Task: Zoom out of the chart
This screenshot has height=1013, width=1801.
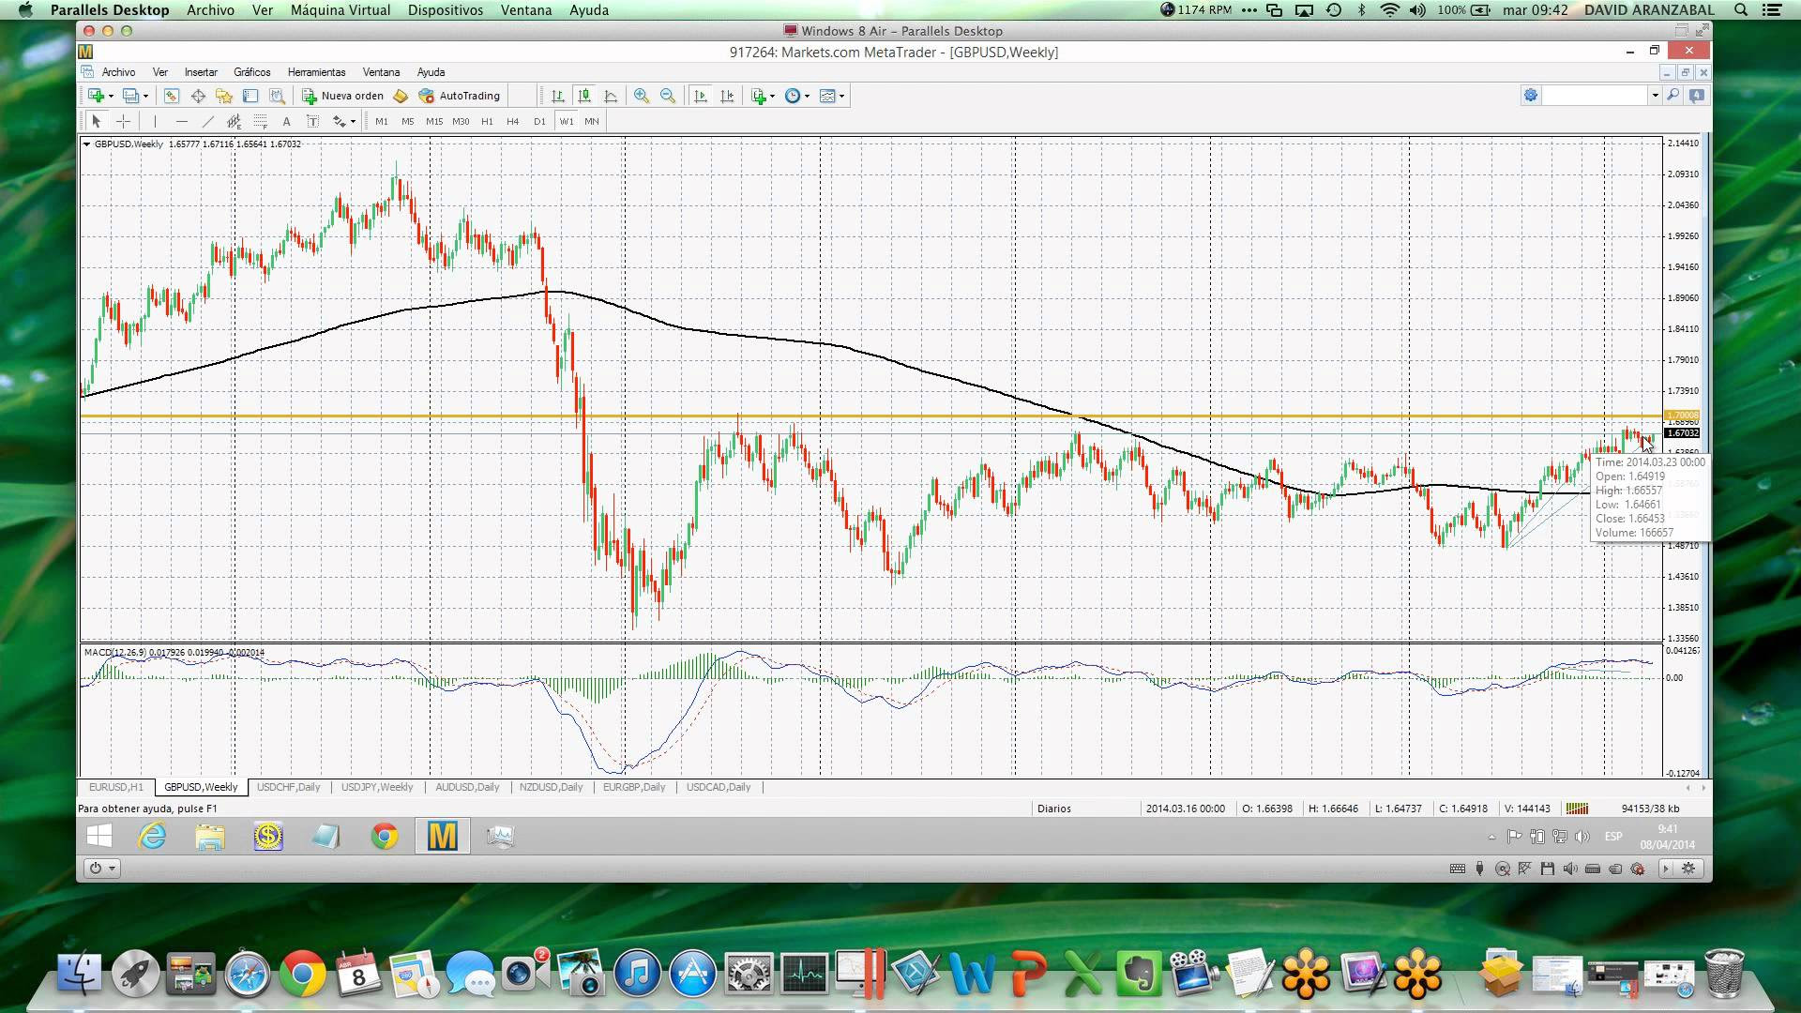Action: coord(668,96)
